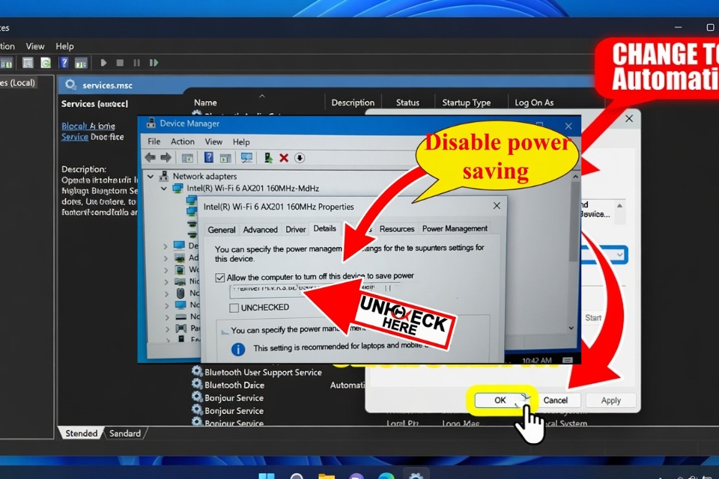Open the Help menu in Device Manager
Image resolution: width=719 pixels, height=479 pixels.
coord(241,141)
